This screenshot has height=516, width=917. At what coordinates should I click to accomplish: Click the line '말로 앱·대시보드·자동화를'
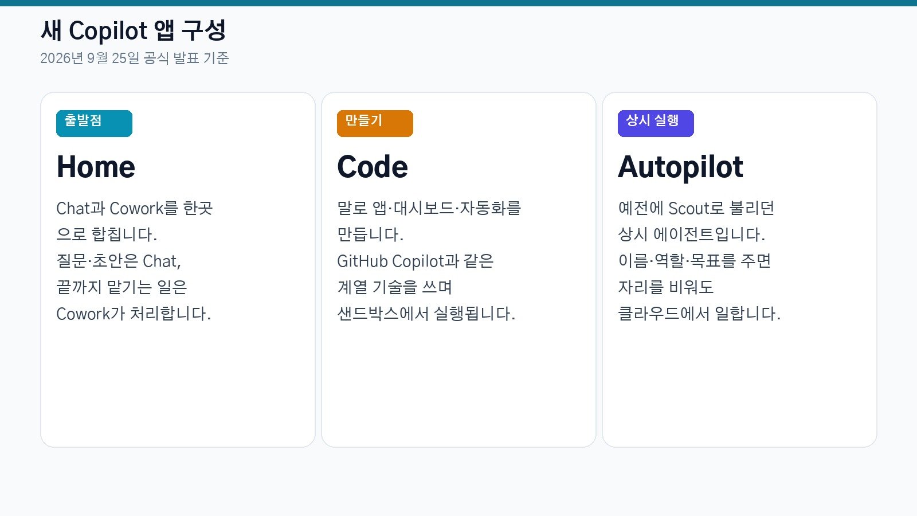tap(429, 208)
